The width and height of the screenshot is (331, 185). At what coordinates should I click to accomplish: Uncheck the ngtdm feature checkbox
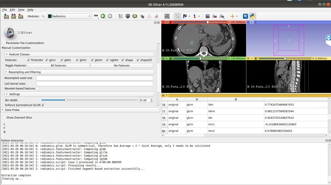[x=107, y=60]
